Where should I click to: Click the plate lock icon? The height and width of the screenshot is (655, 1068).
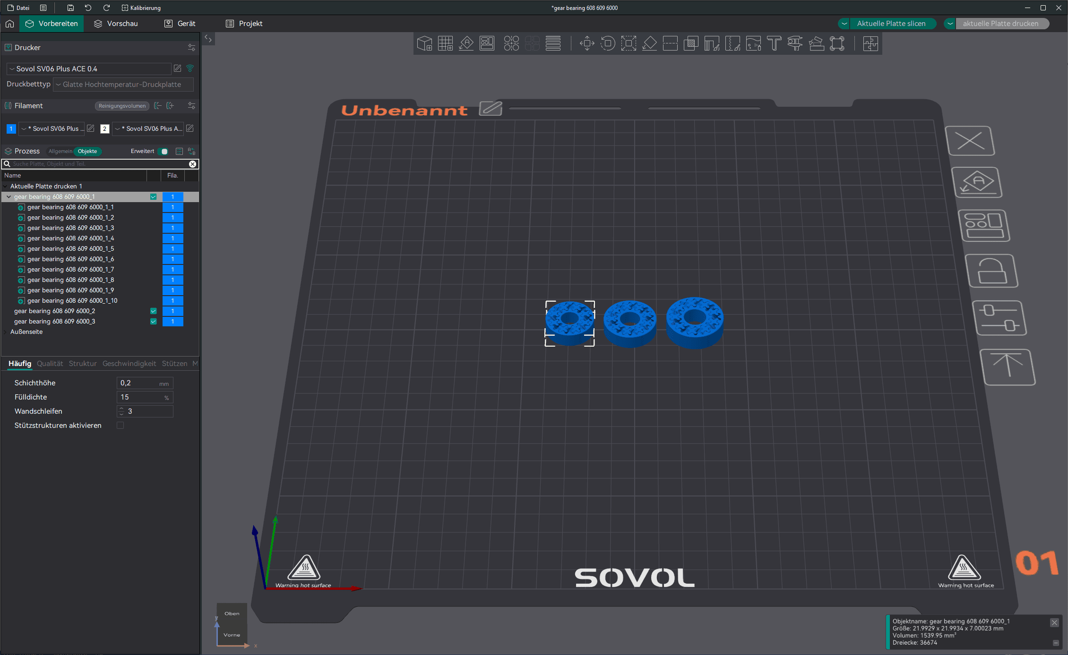[x=991, y=271]
